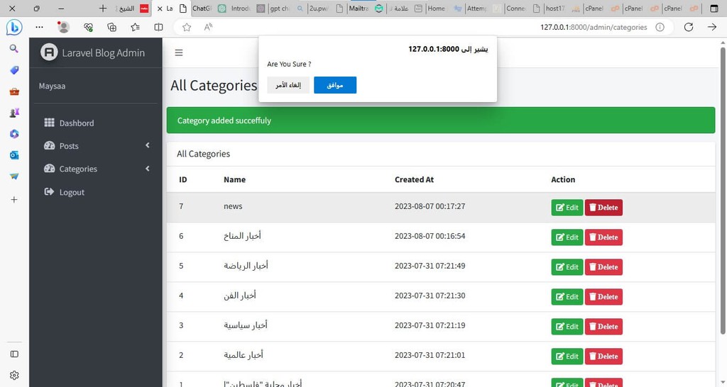Cancel the dialog with إلغاء الأمر button
Viewport: 727px width, 387px height.
click(288, 85)
